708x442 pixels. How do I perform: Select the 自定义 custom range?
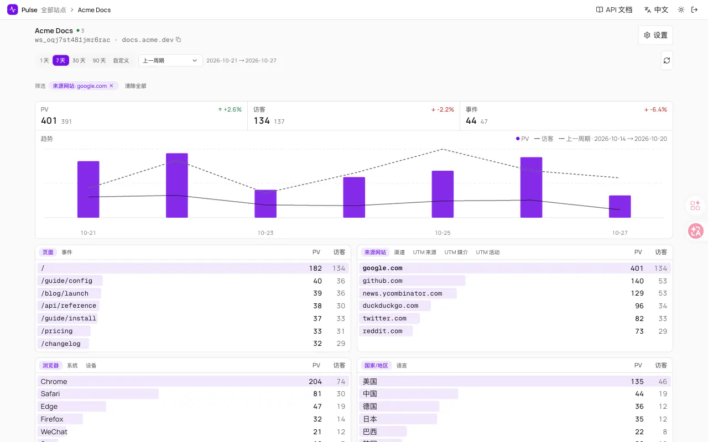coord(121,60)
